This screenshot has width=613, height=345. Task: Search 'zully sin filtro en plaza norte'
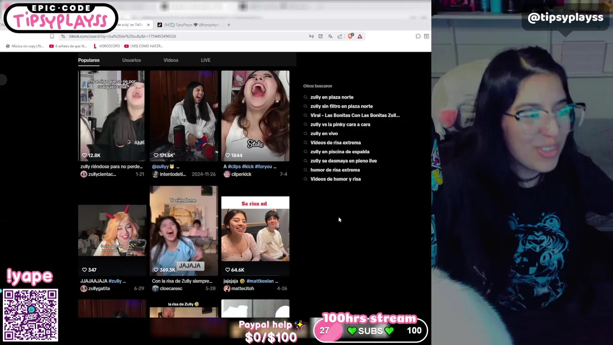341,106
